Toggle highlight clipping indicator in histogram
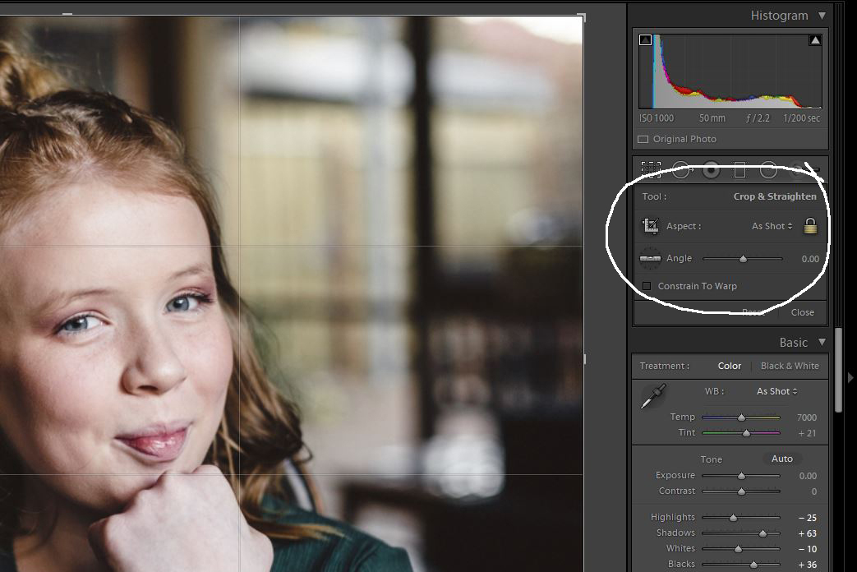This screenshot has height=572, width=857. (815, 40)
